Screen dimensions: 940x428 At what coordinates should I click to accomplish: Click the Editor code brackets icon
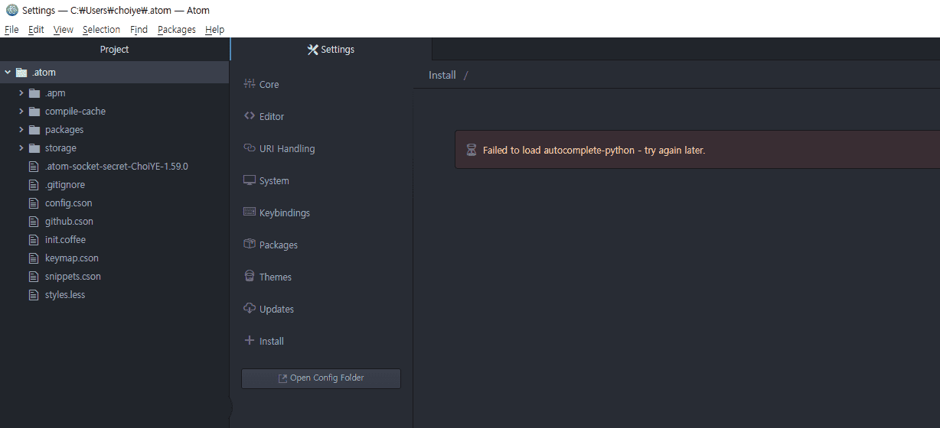click(250, 116)
